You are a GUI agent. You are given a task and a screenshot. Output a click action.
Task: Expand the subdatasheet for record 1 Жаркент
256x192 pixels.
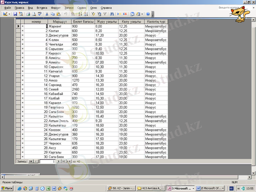(x=22, y=26)
